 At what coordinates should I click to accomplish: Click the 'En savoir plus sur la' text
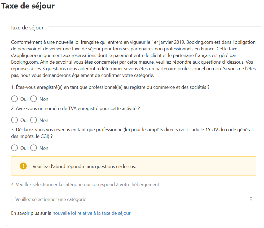pos(31,213)
